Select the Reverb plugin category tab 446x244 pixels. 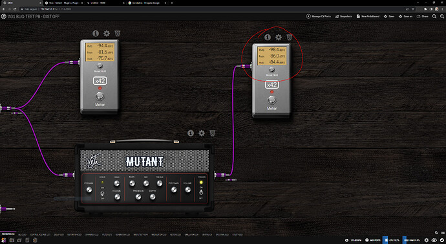point(176,234)
